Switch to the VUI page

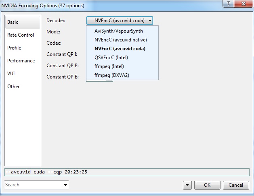click(x=23, y=74)
